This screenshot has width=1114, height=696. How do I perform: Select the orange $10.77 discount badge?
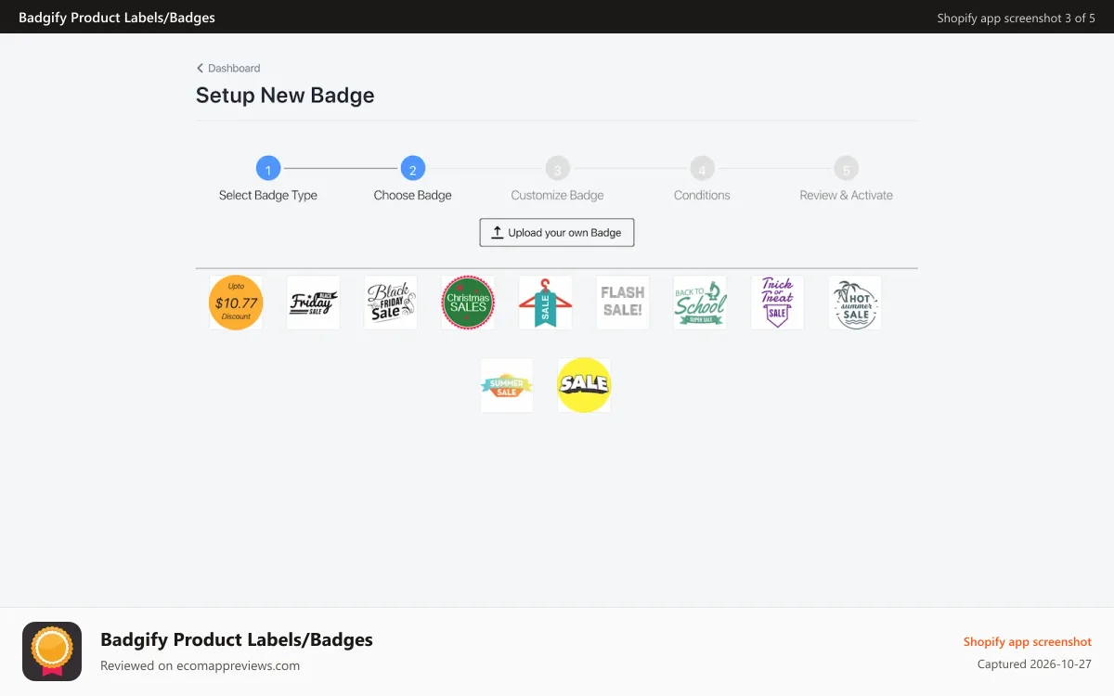click(236, 303)
